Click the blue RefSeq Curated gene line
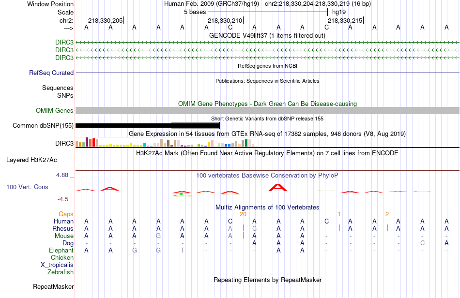The image size is (460, 298). point(267,73)
